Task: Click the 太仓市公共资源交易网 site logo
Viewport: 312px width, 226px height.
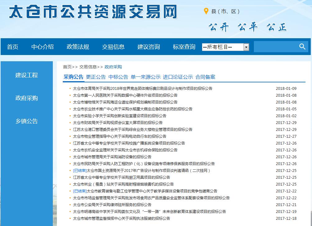Action: pyautogui.click(x=93, y=12)
